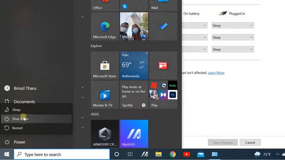Open the Roblox icon in Play tile
Image resolution: width=285 pixels, height=160 pixels.
point(154,85)
